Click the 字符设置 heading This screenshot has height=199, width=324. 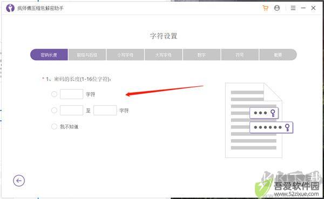coord(164,36)
